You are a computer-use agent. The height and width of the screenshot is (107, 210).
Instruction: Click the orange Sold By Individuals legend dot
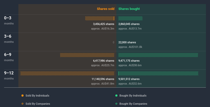[23, 96]
